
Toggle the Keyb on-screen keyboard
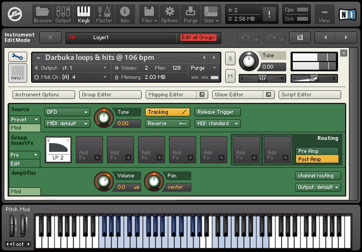pyautogui.click(x=83, y=14)
